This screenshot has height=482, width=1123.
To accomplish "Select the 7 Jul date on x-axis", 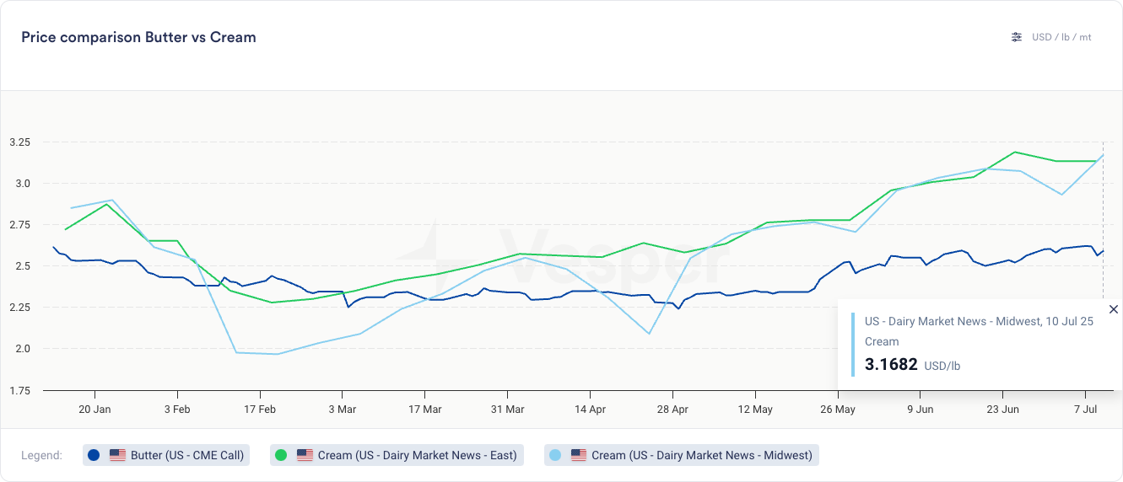I will pos(1085,410).
